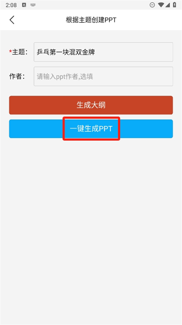Tap the 根据主题创建PPT page title
Viewport: 182px width, 325px height.
coord(91,20)
